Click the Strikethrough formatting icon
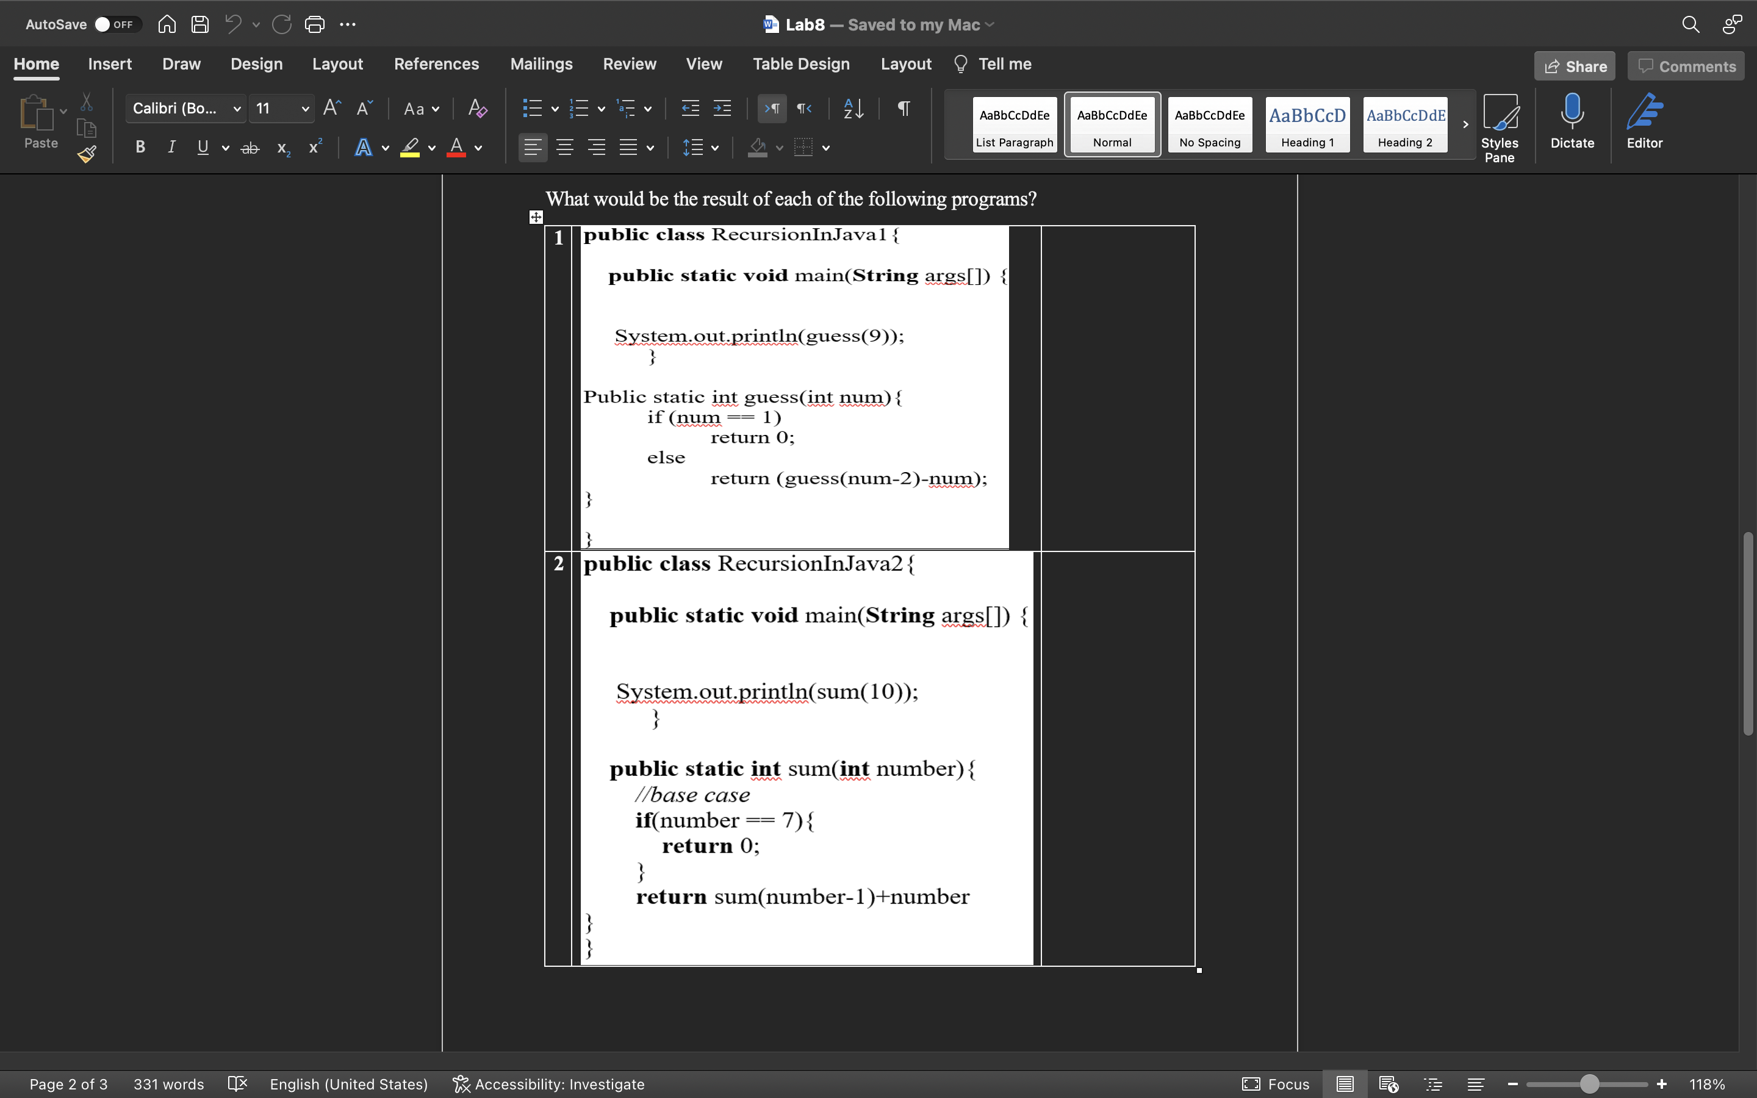This screenshot has height=1098, width=1757. 250,148
